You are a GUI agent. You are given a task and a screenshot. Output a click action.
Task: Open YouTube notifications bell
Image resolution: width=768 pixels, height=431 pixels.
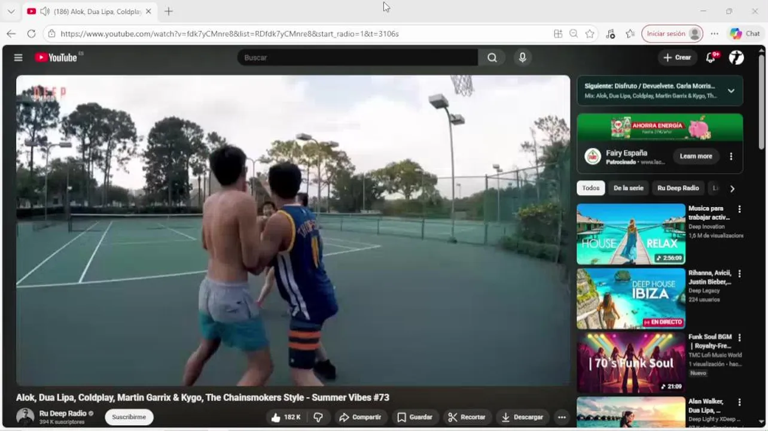pos(711,57)
